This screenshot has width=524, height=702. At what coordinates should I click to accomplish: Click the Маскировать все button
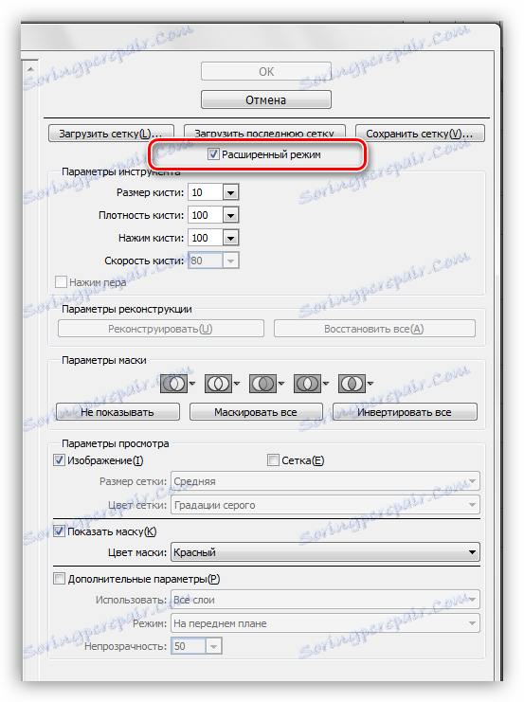tap(256, 411)
